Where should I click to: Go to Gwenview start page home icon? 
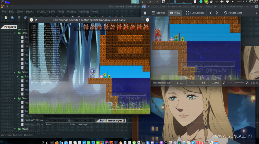[145, 13]
